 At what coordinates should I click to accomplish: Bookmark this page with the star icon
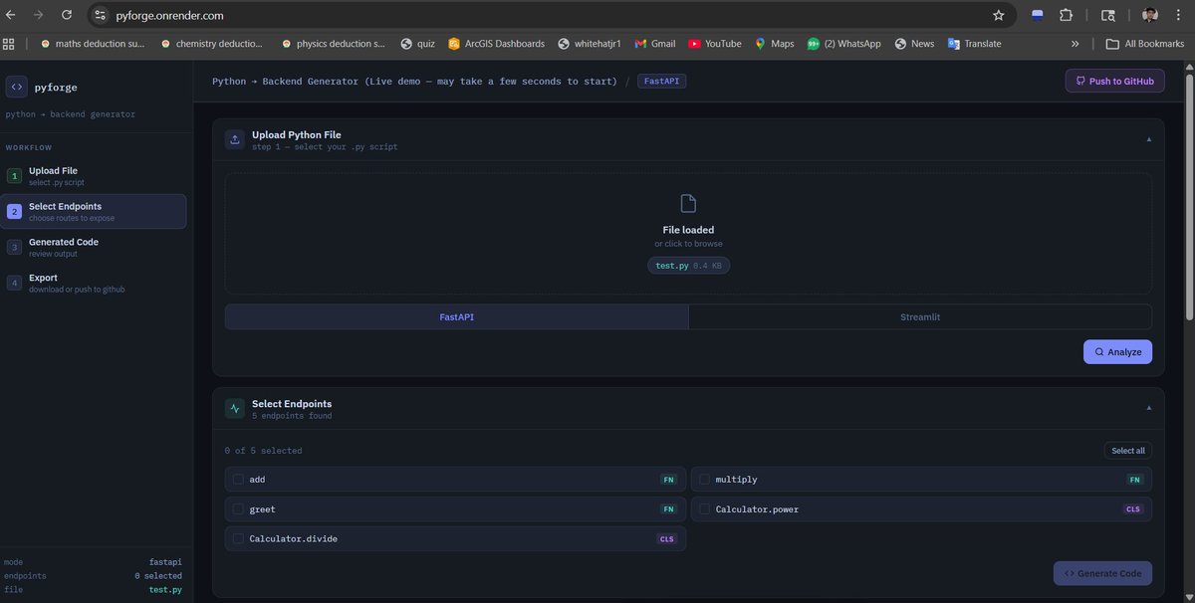point(998,16)
